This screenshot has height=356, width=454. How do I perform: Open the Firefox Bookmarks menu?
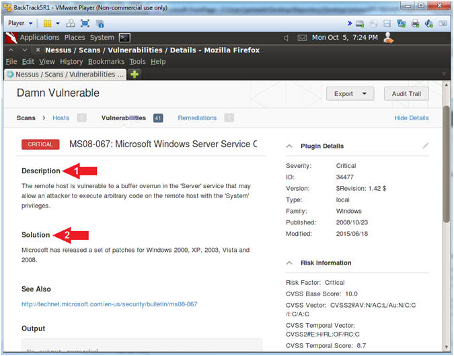tap(106, 62)
